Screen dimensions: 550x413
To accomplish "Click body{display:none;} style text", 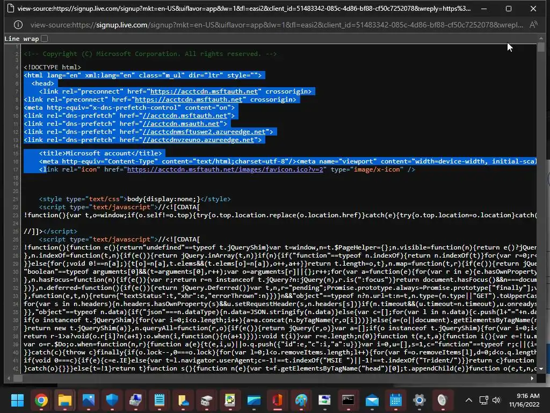I will click(163, 199).
